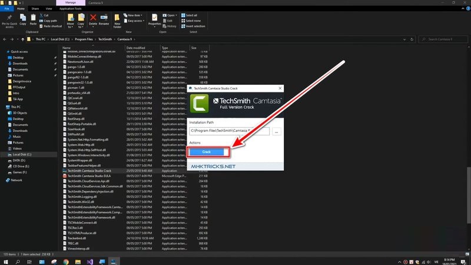The width and height of the screenshot is (471, 265).
Task: Select Games (F:) drive in the navigation pane
Action: [19, 173]
